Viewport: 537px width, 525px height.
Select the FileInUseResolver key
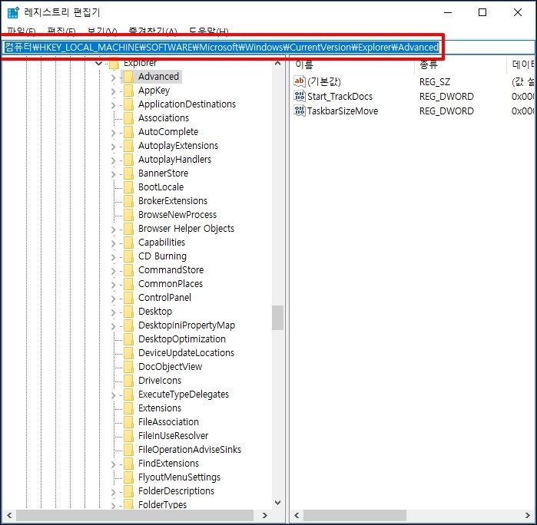(174, 436)
